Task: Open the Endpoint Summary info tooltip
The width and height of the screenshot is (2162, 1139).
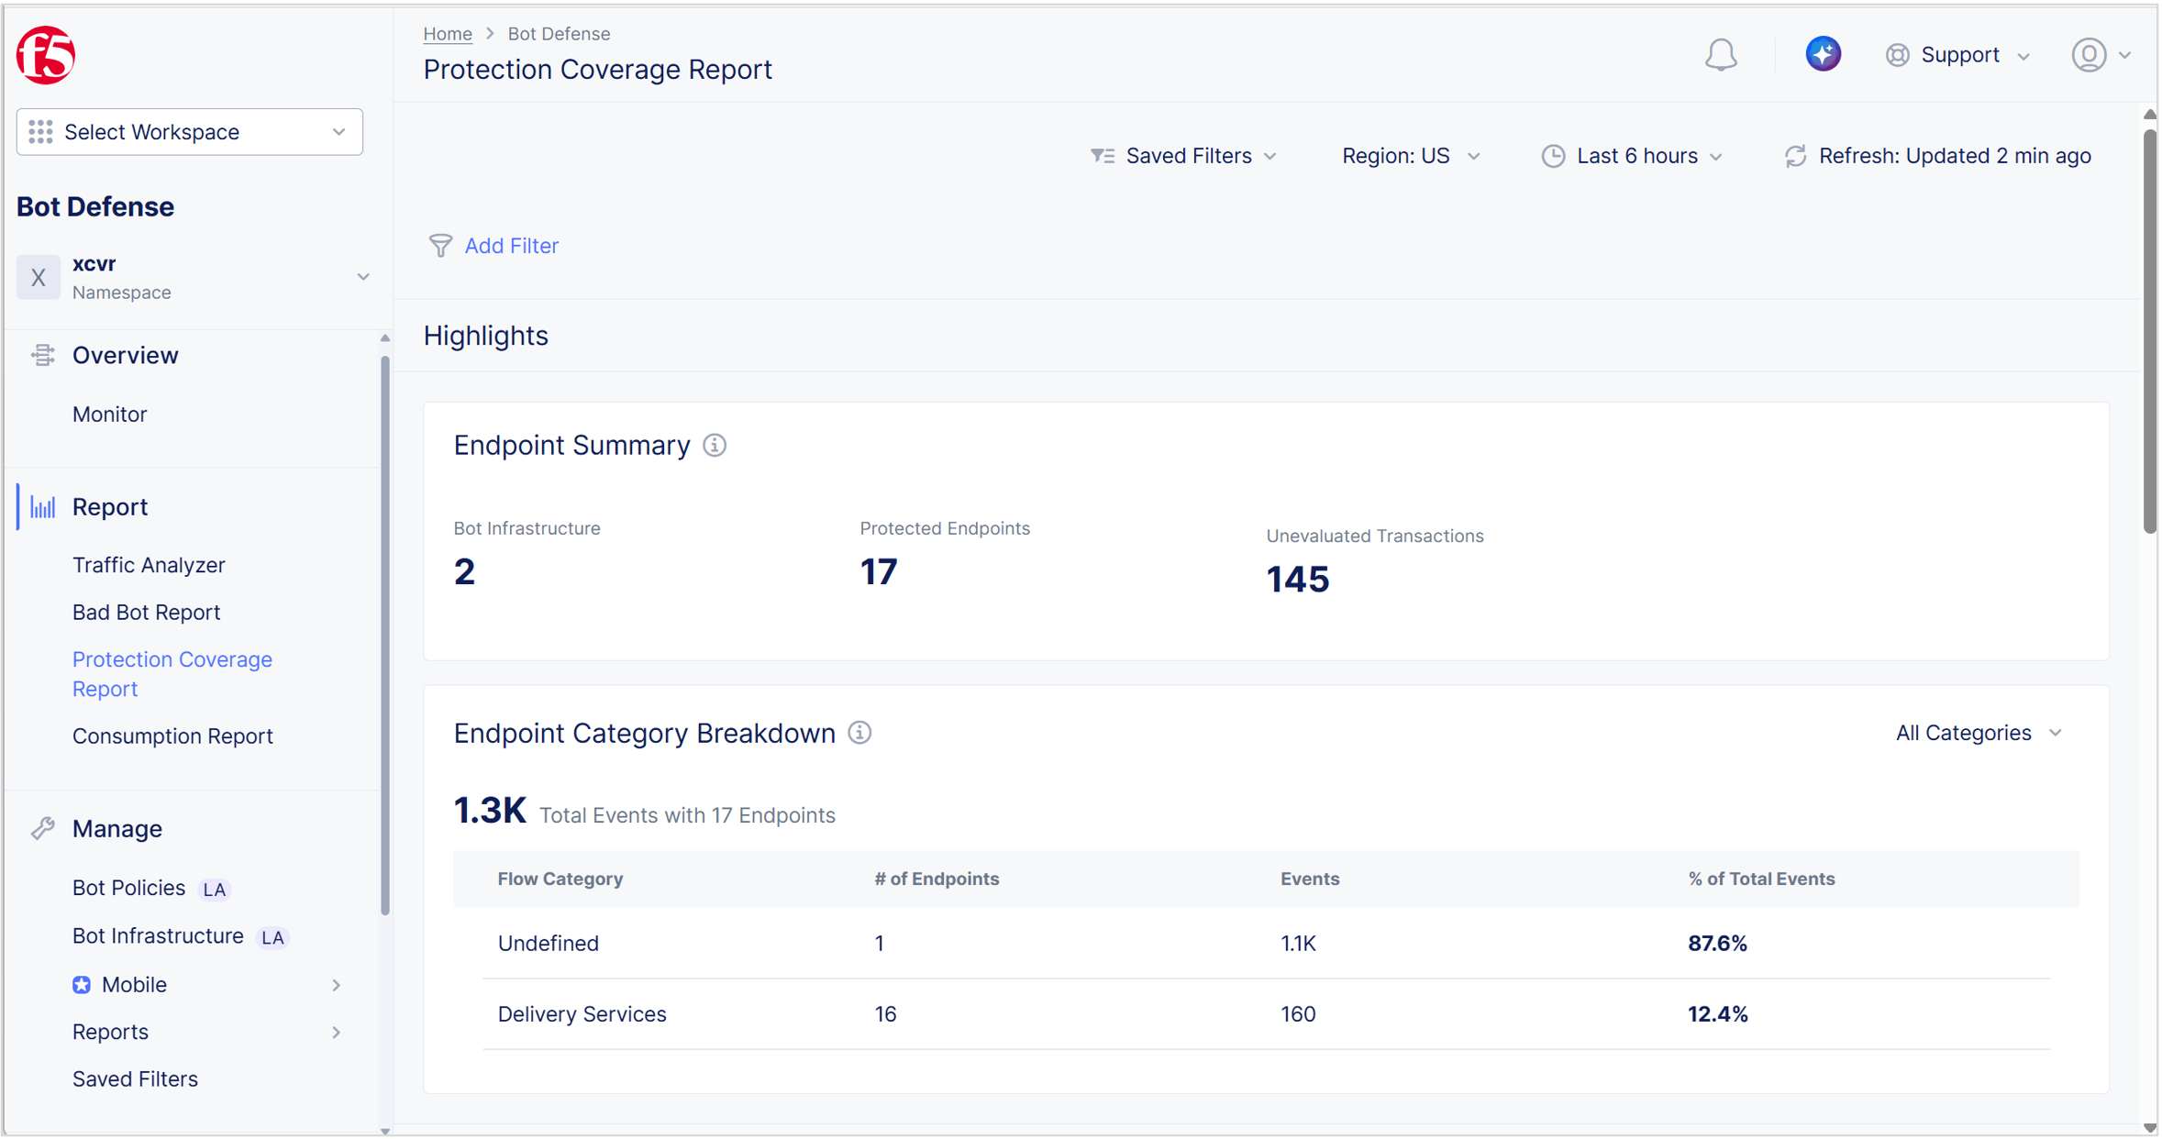Action: (x=714, y=446)
